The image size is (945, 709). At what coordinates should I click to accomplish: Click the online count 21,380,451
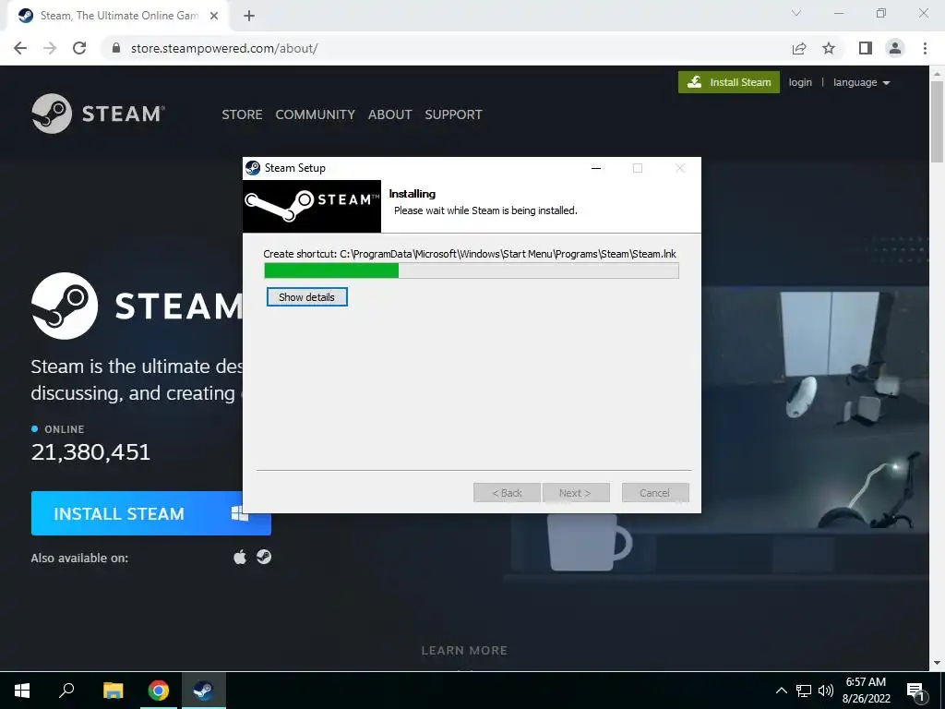(90, 451)
